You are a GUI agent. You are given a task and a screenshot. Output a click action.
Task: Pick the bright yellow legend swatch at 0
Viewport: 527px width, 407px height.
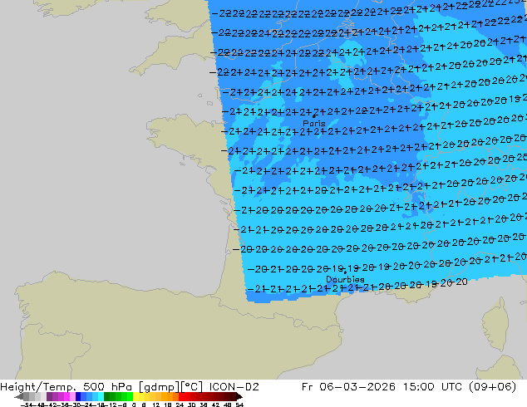coord(135,396)
